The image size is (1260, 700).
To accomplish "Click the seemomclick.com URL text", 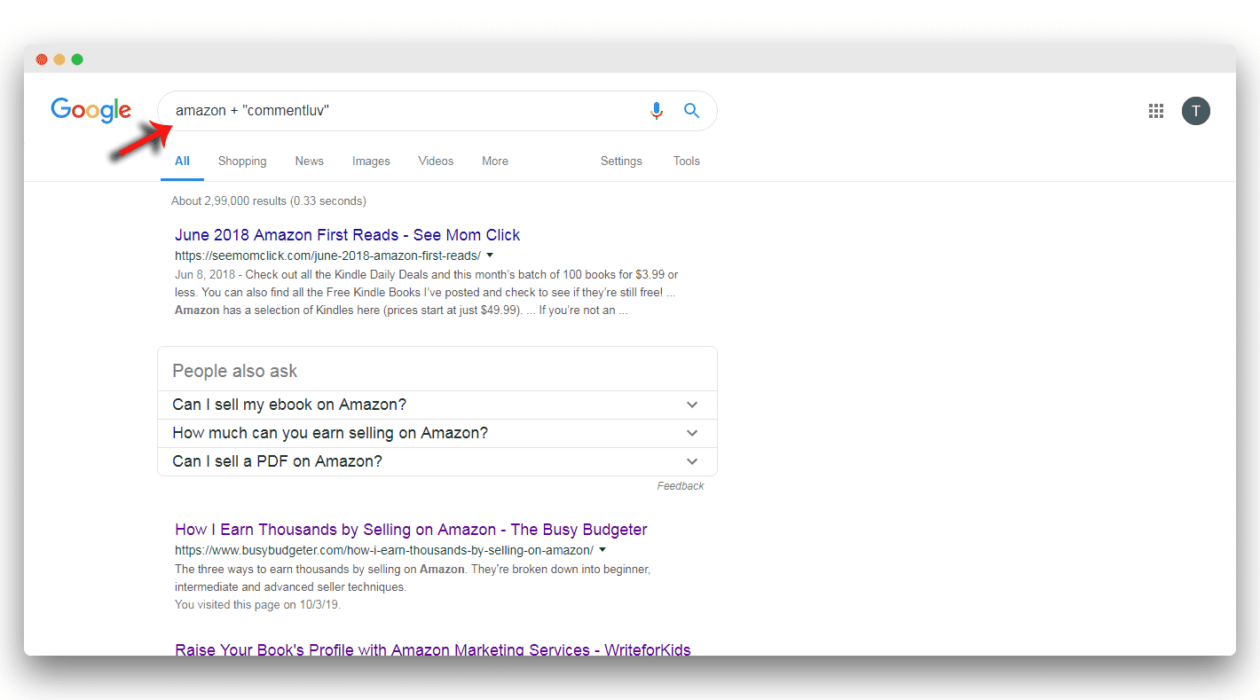I will click(x=327, y=256).
